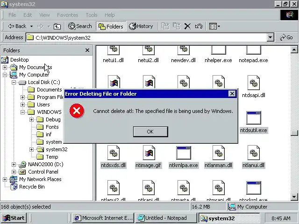
Task: Click the scroll down arrow of file list
Action: (x=294, y=196)
